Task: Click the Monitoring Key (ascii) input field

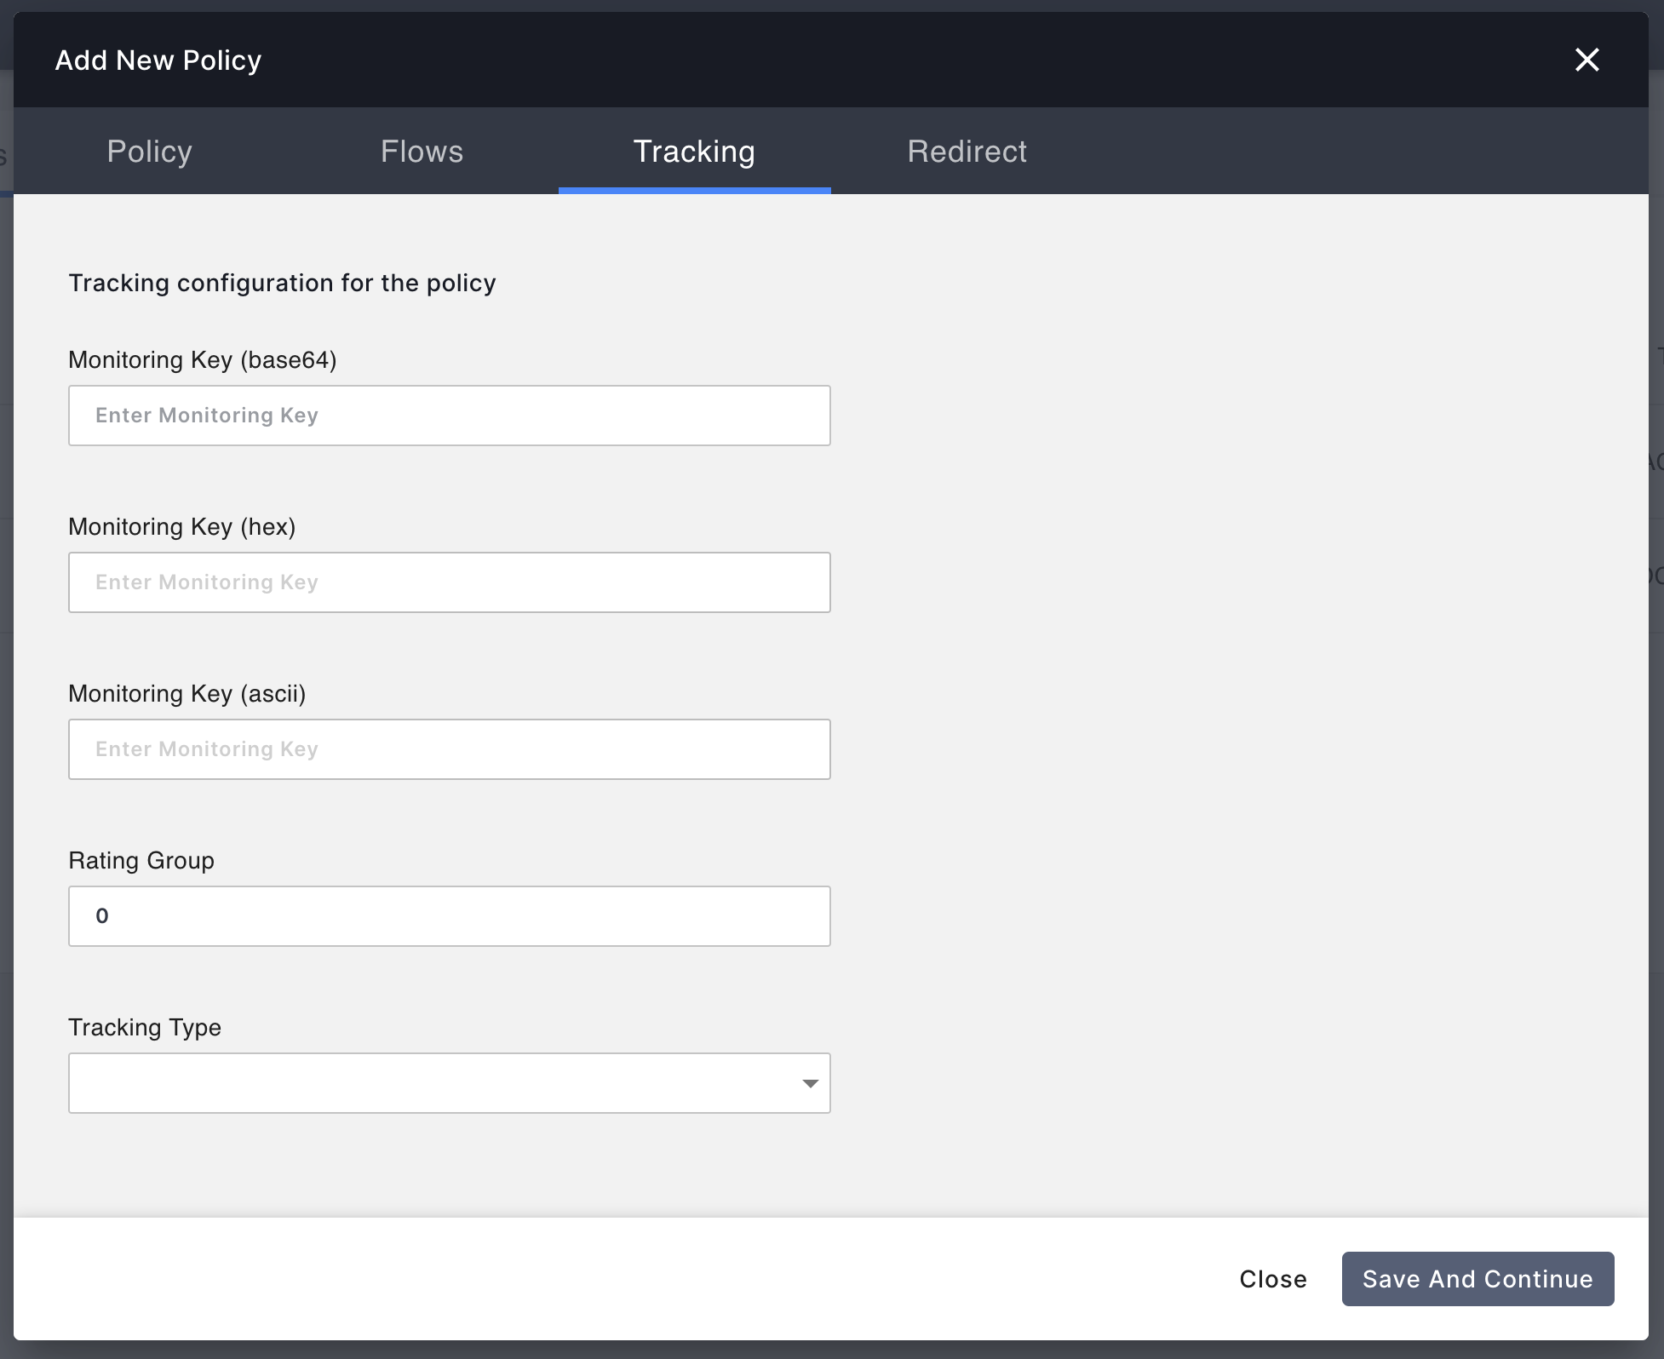Action: pos(449,749)
